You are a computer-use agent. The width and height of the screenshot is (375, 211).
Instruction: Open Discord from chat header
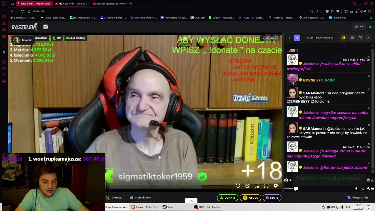tap(352, 38)
